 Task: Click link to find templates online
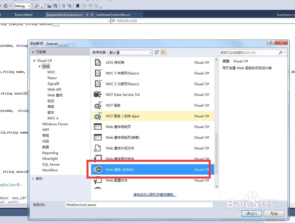155,195
